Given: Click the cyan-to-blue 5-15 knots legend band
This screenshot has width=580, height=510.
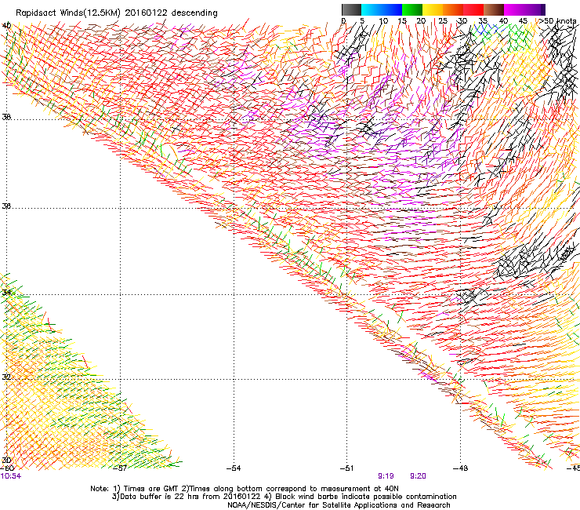Looking at the screenshot, I should (x=382, y=9).
